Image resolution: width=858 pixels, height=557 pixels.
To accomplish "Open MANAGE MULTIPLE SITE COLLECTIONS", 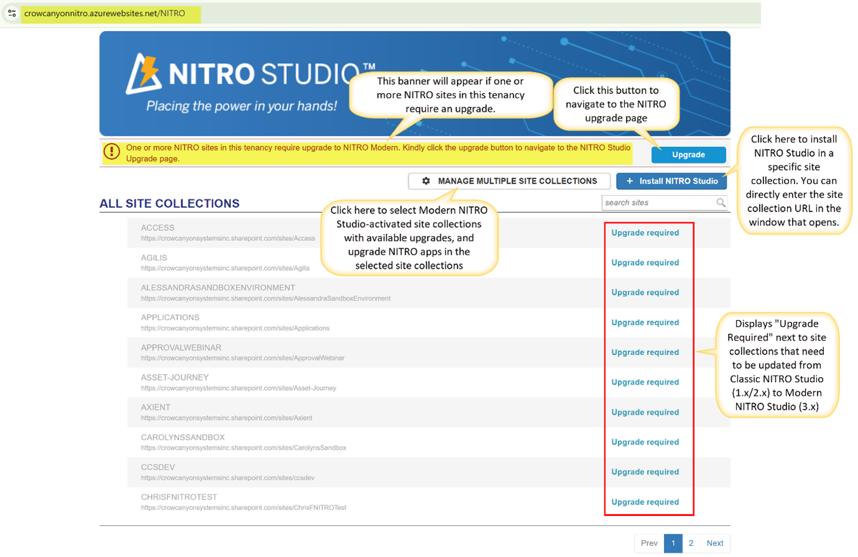I will coord(510,181).
